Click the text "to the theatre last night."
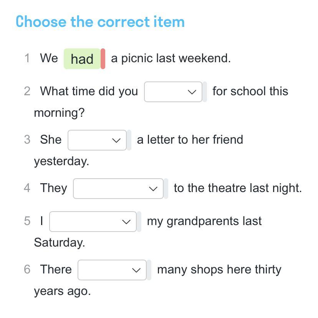The width and height of the screenshot is (318, 318). (238, 188)
